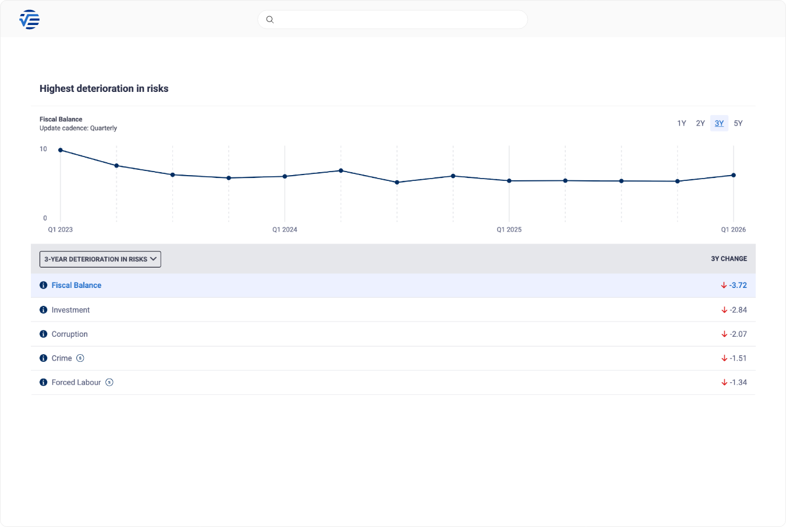The image size is (786, 527).
Task: Click the Q1 2023 data point on chart
Action: (61, 150)
